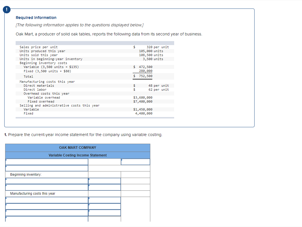Click the 'Sales price per unit' data row
The width and height of the screenshot is (302, 227).
point(95,47)
